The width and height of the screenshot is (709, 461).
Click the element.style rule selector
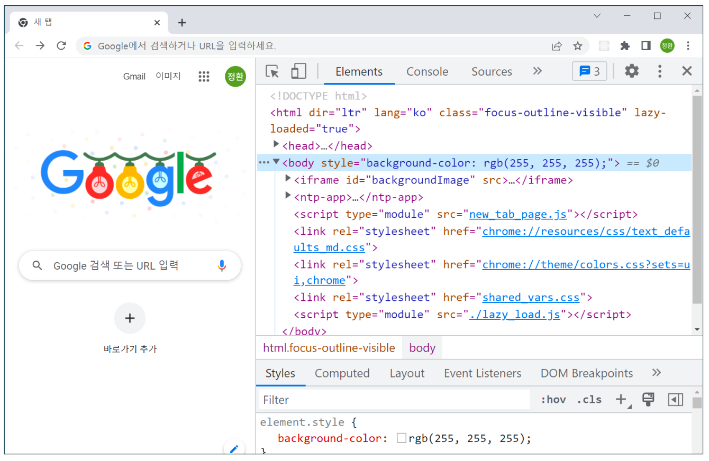pyautogui.click(x=302, y=422)
